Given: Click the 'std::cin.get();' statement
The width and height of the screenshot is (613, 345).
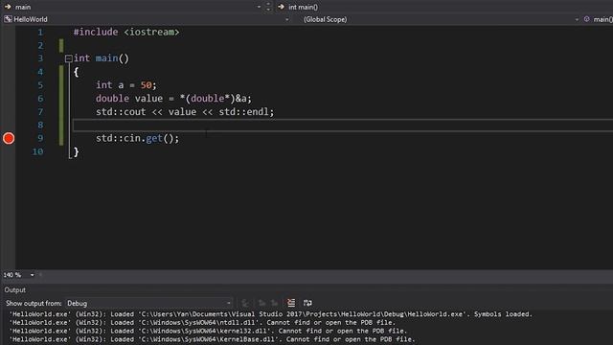Looking at the screenshot, I should 137,138.
